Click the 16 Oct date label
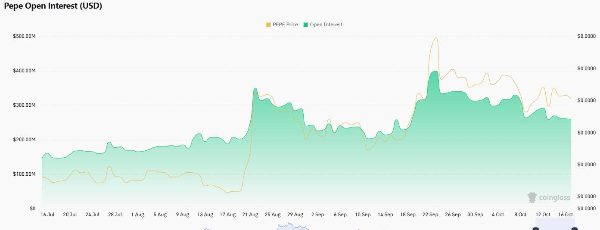This screenshot has height=230, width=600. tap(566, 214)
